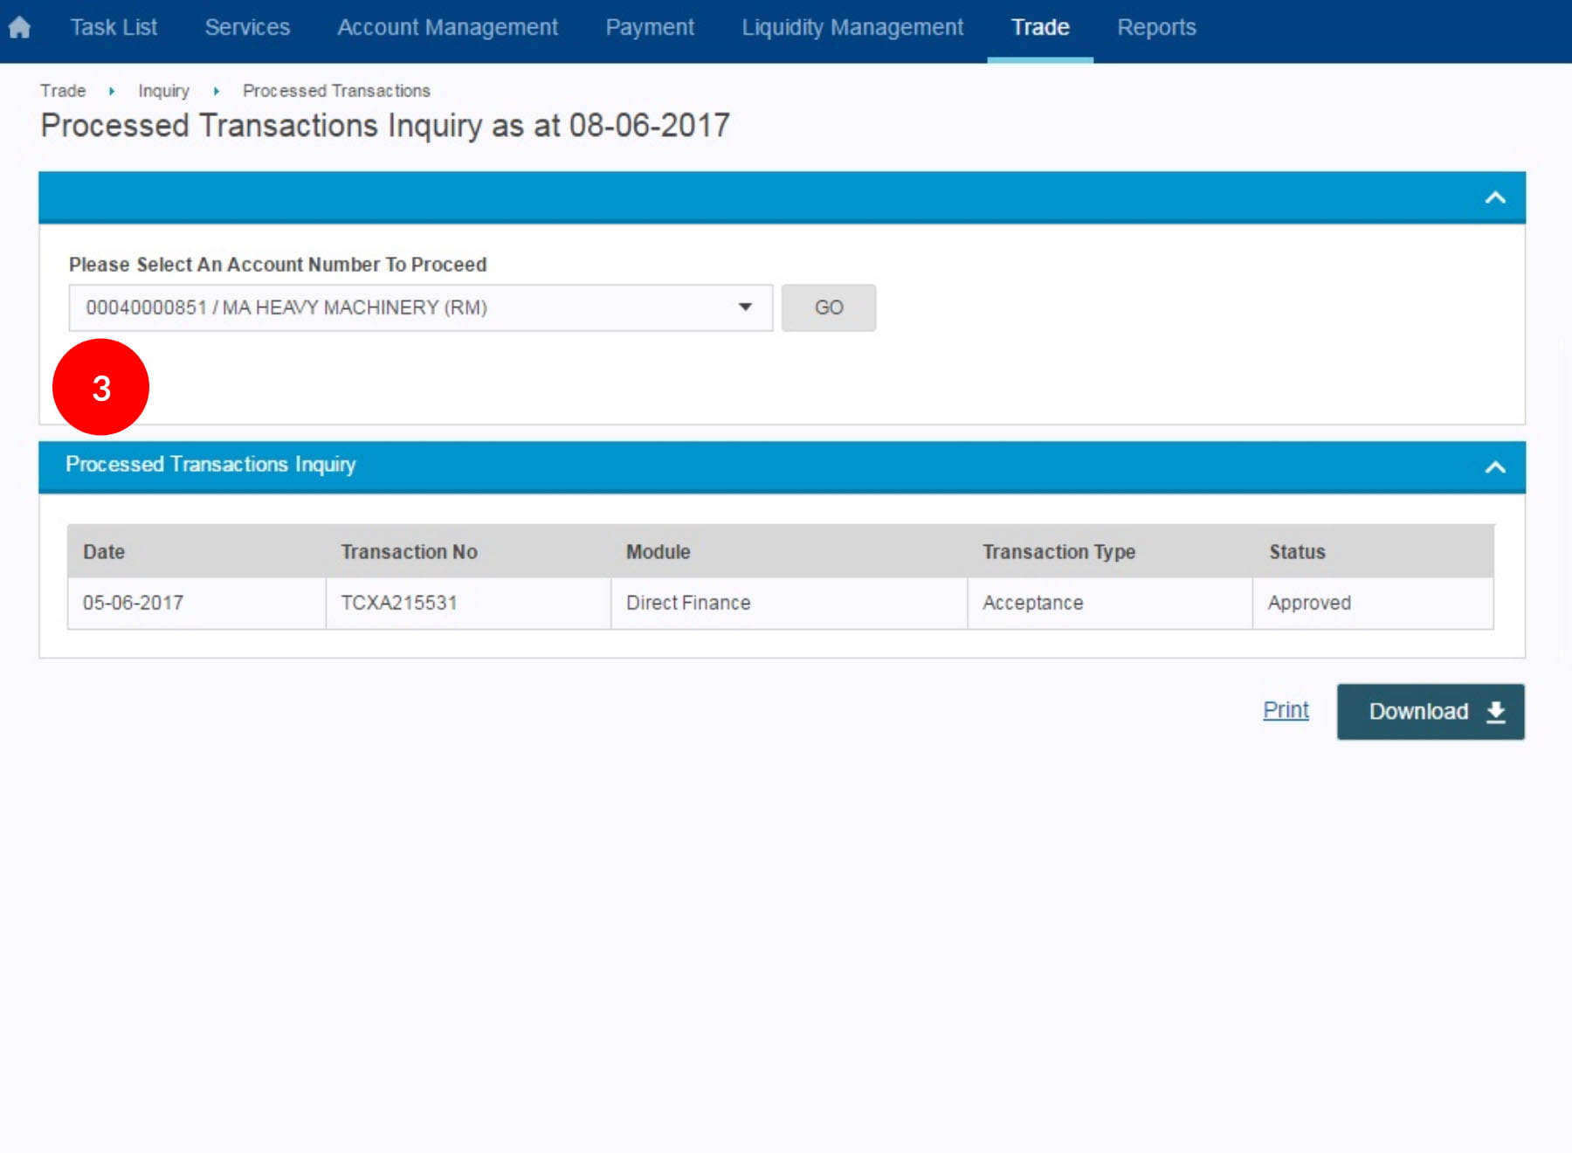Collapse the Processed Transactions Inquiry panel
Image resolution: width=1572 pixels, height=1153 pixels.
pos(1494,467)
